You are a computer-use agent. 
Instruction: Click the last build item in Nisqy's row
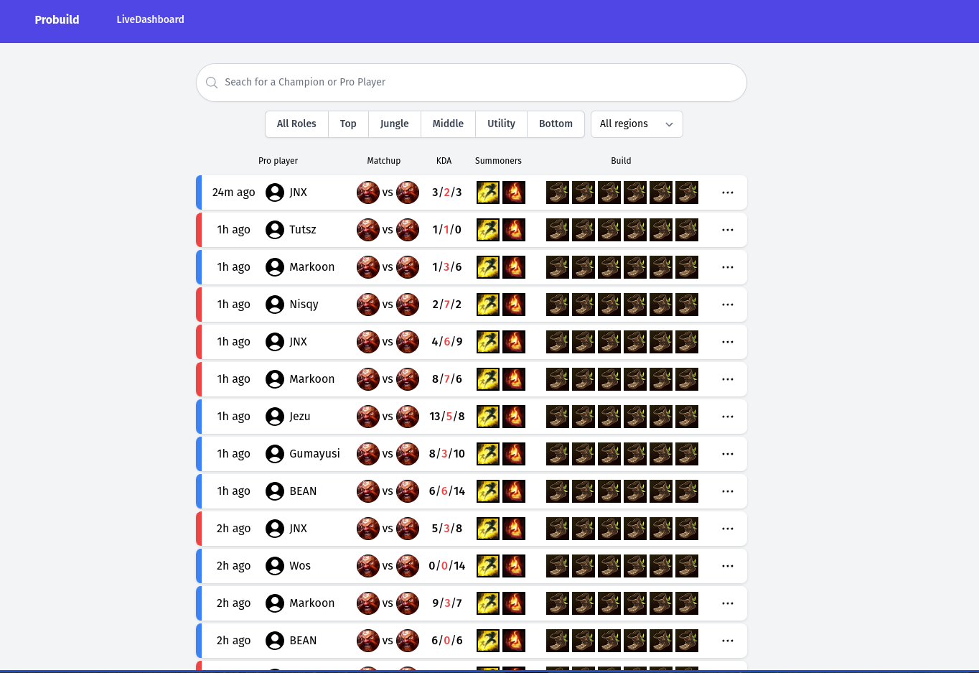coord(687,305)
